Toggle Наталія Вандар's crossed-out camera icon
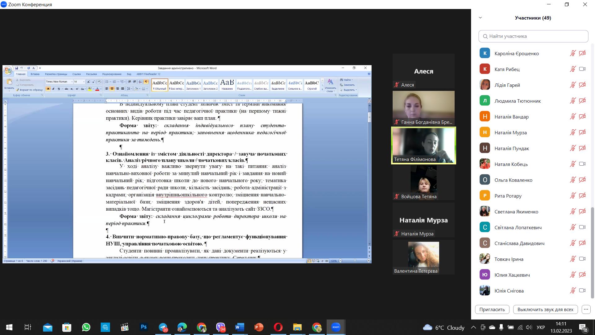The height and width of the screenshot is (335, 595). pos(582,117)
